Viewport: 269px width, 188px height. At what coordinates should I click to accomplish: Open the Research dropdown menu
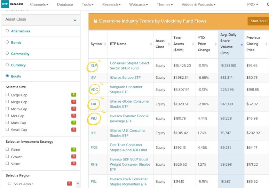pyautogui.click(x=111, y=5)
